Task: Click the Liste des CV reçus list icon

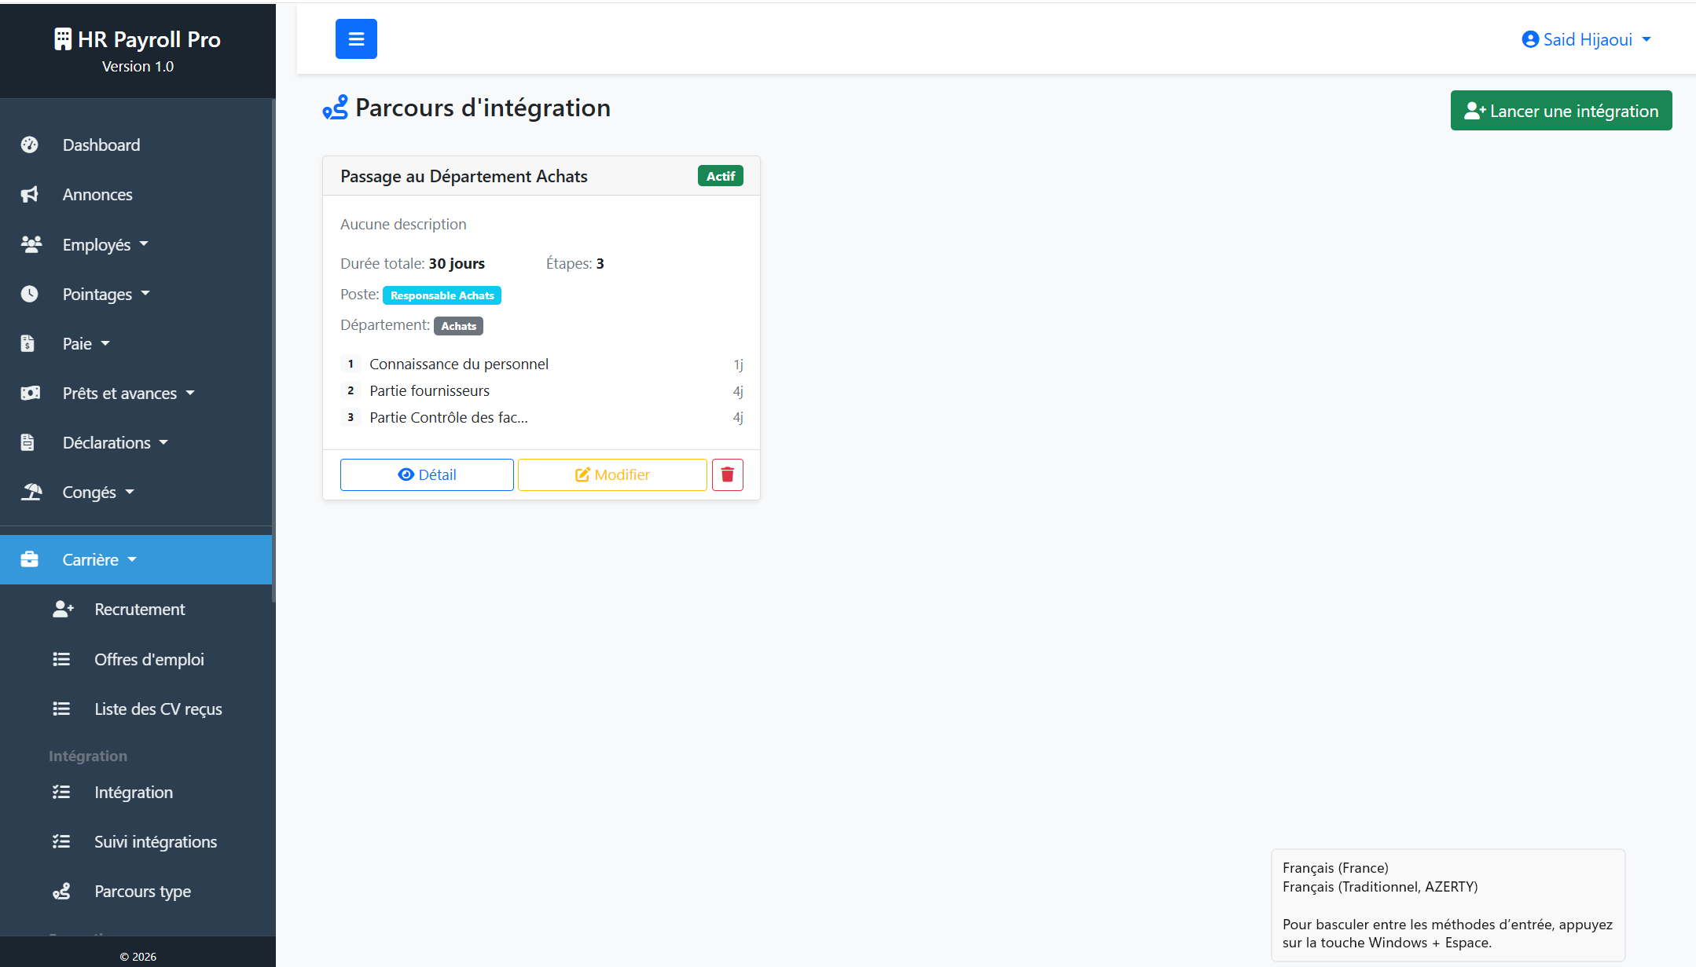Action: tap(61, 709)
